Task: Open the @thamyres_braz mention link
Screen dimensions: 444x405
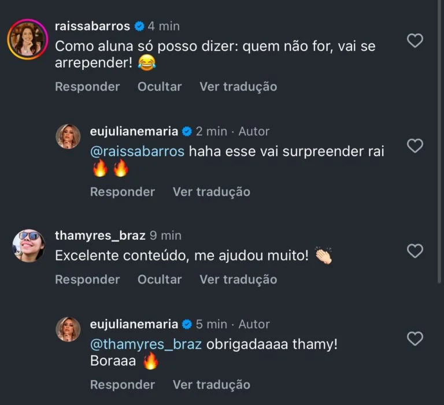Action: (146, 344)
